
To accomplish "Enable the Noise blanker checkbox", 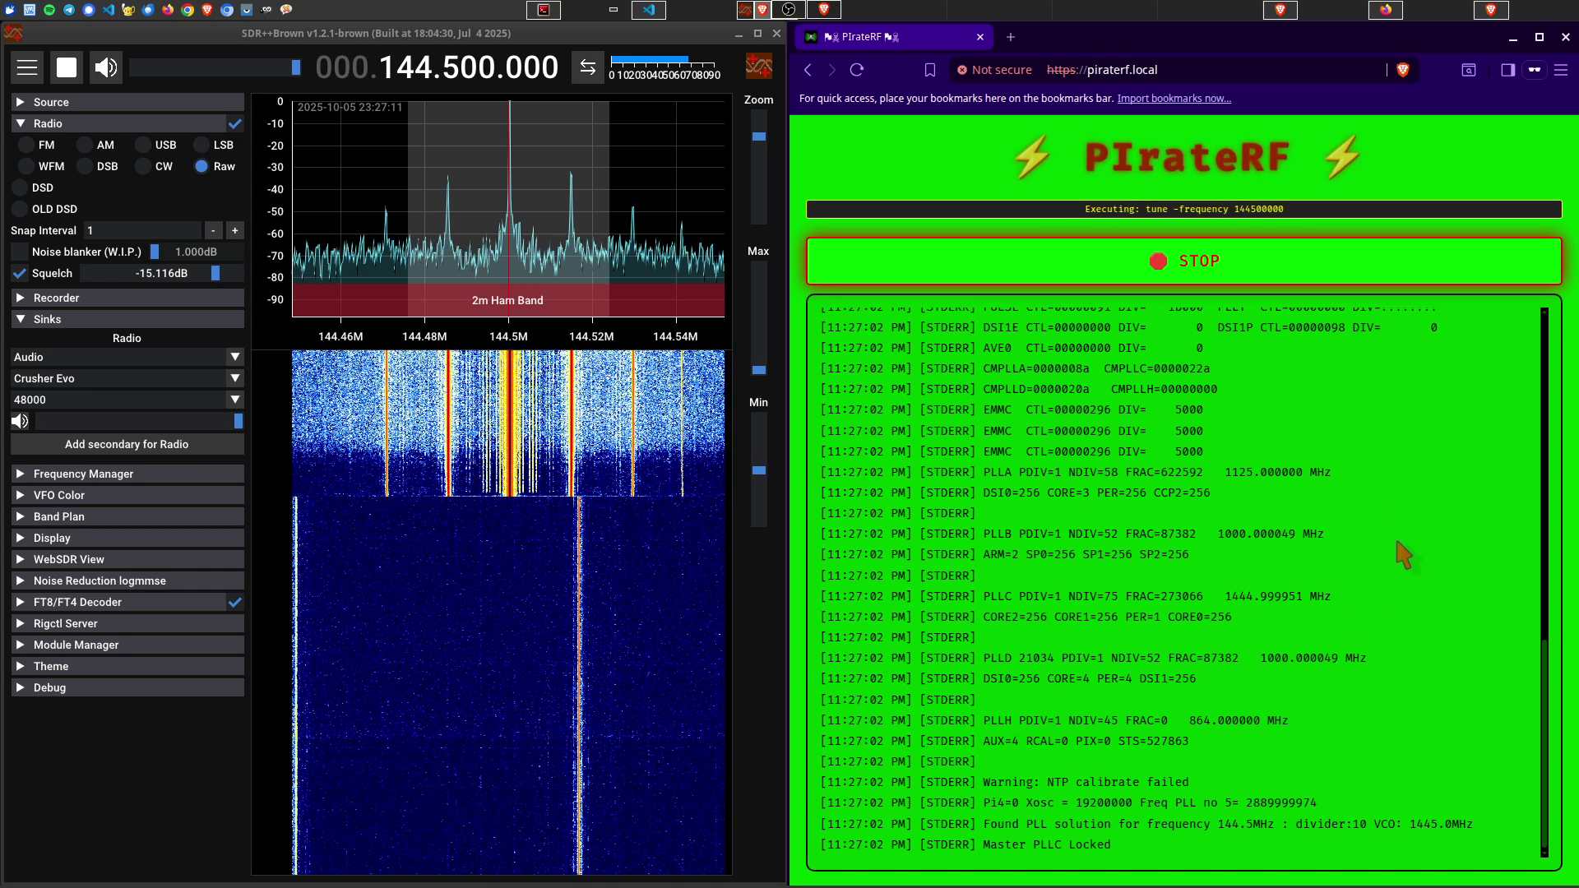I will pyautogui.click(x=20, y=252).
